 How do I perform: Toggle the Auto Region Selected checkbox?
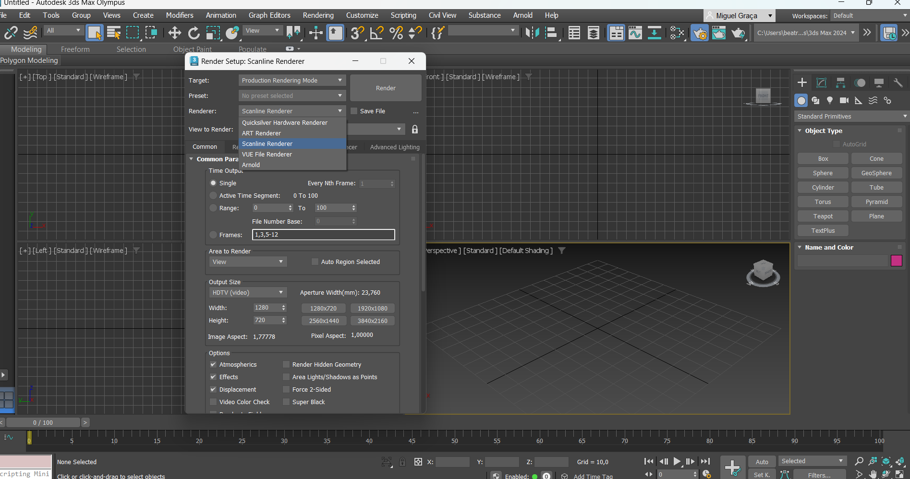315,262
